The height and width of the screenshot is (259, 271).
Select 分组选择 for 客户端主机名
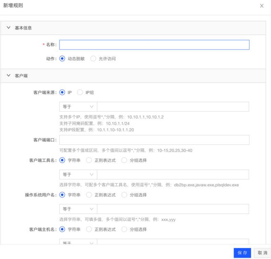124,229
